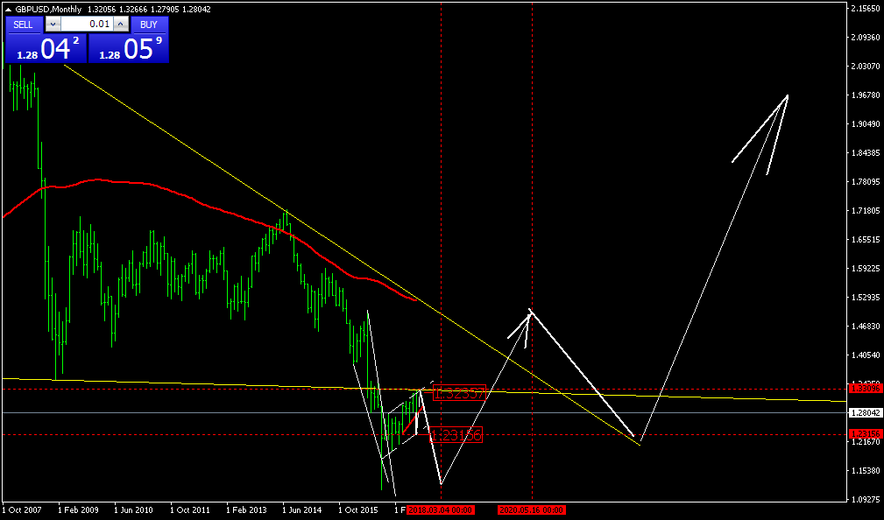Click the buy price tile 1.28059
The height and width of the screenshot is (520, 884).
(129, 49)
